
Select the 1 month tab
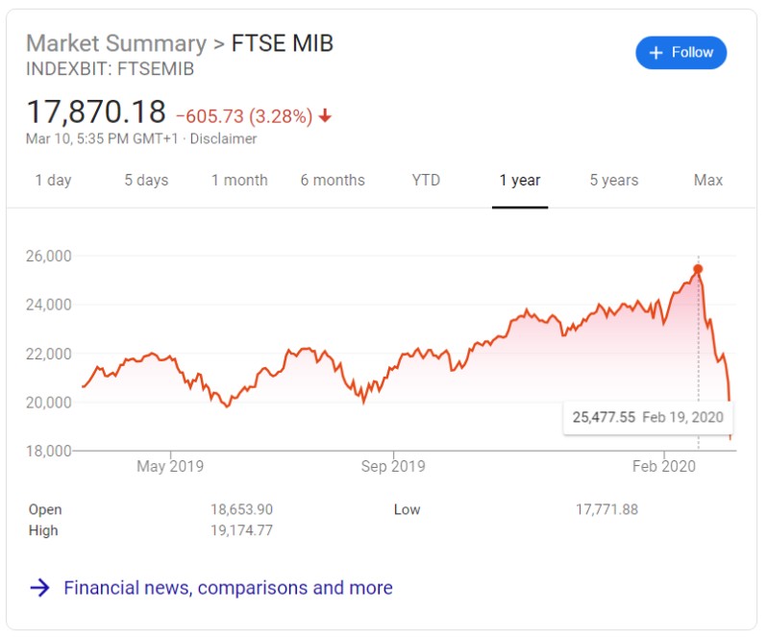pos(239,181)
